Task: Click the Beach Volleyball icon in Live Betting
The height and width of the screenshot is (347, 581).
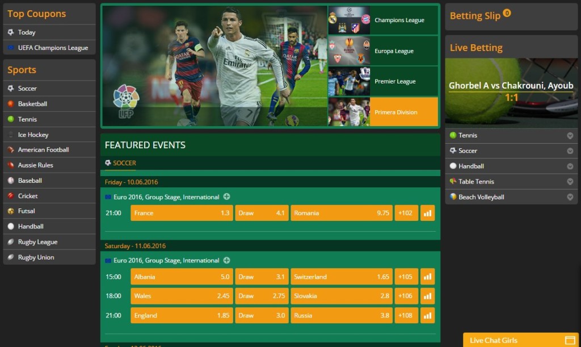Action: pos(453,197)
